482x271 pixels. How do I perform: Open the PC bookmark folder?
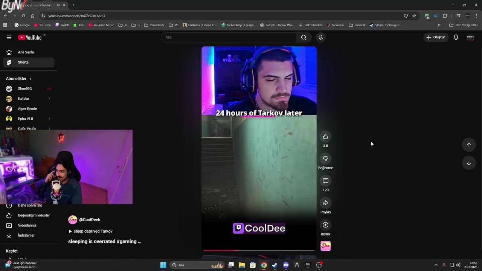174,25
